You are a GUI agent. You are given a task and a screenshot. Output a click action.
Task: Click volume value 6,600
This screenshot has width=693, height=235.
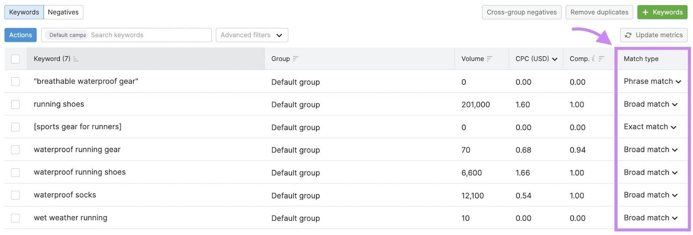tap(472, 173)
